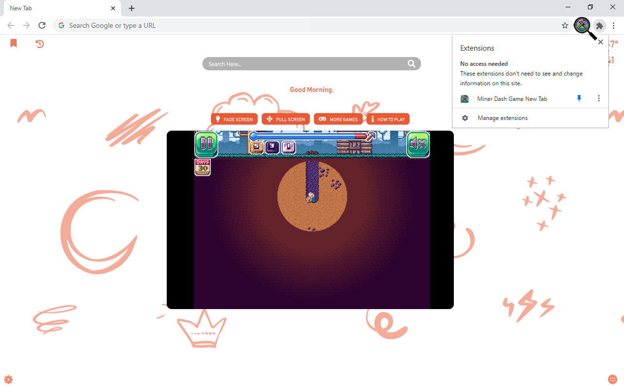Open the Extensions puzzle icon

[600, 25]
